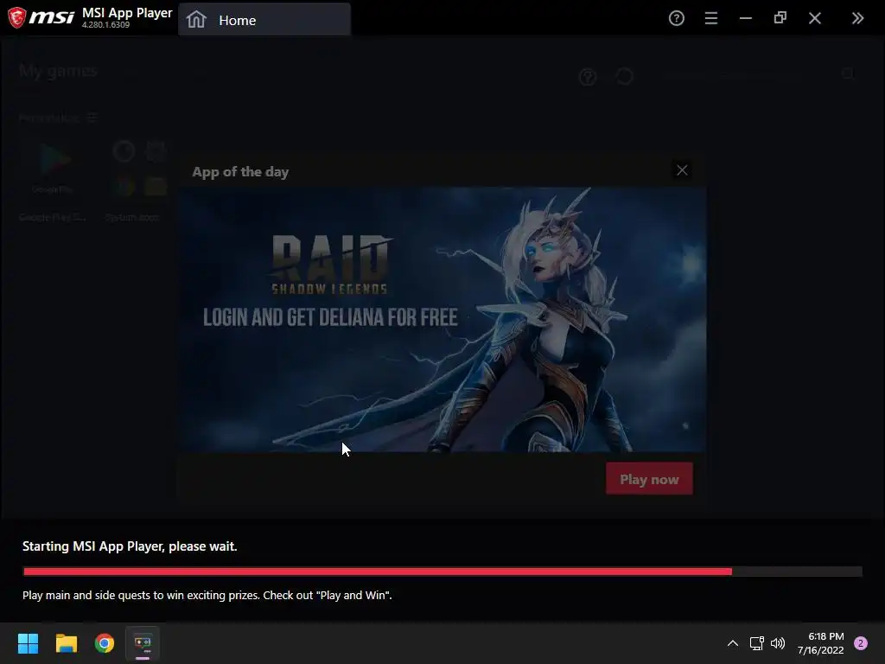
Task: Open the clock showing 6:18 PM
Action: [821, 643]
